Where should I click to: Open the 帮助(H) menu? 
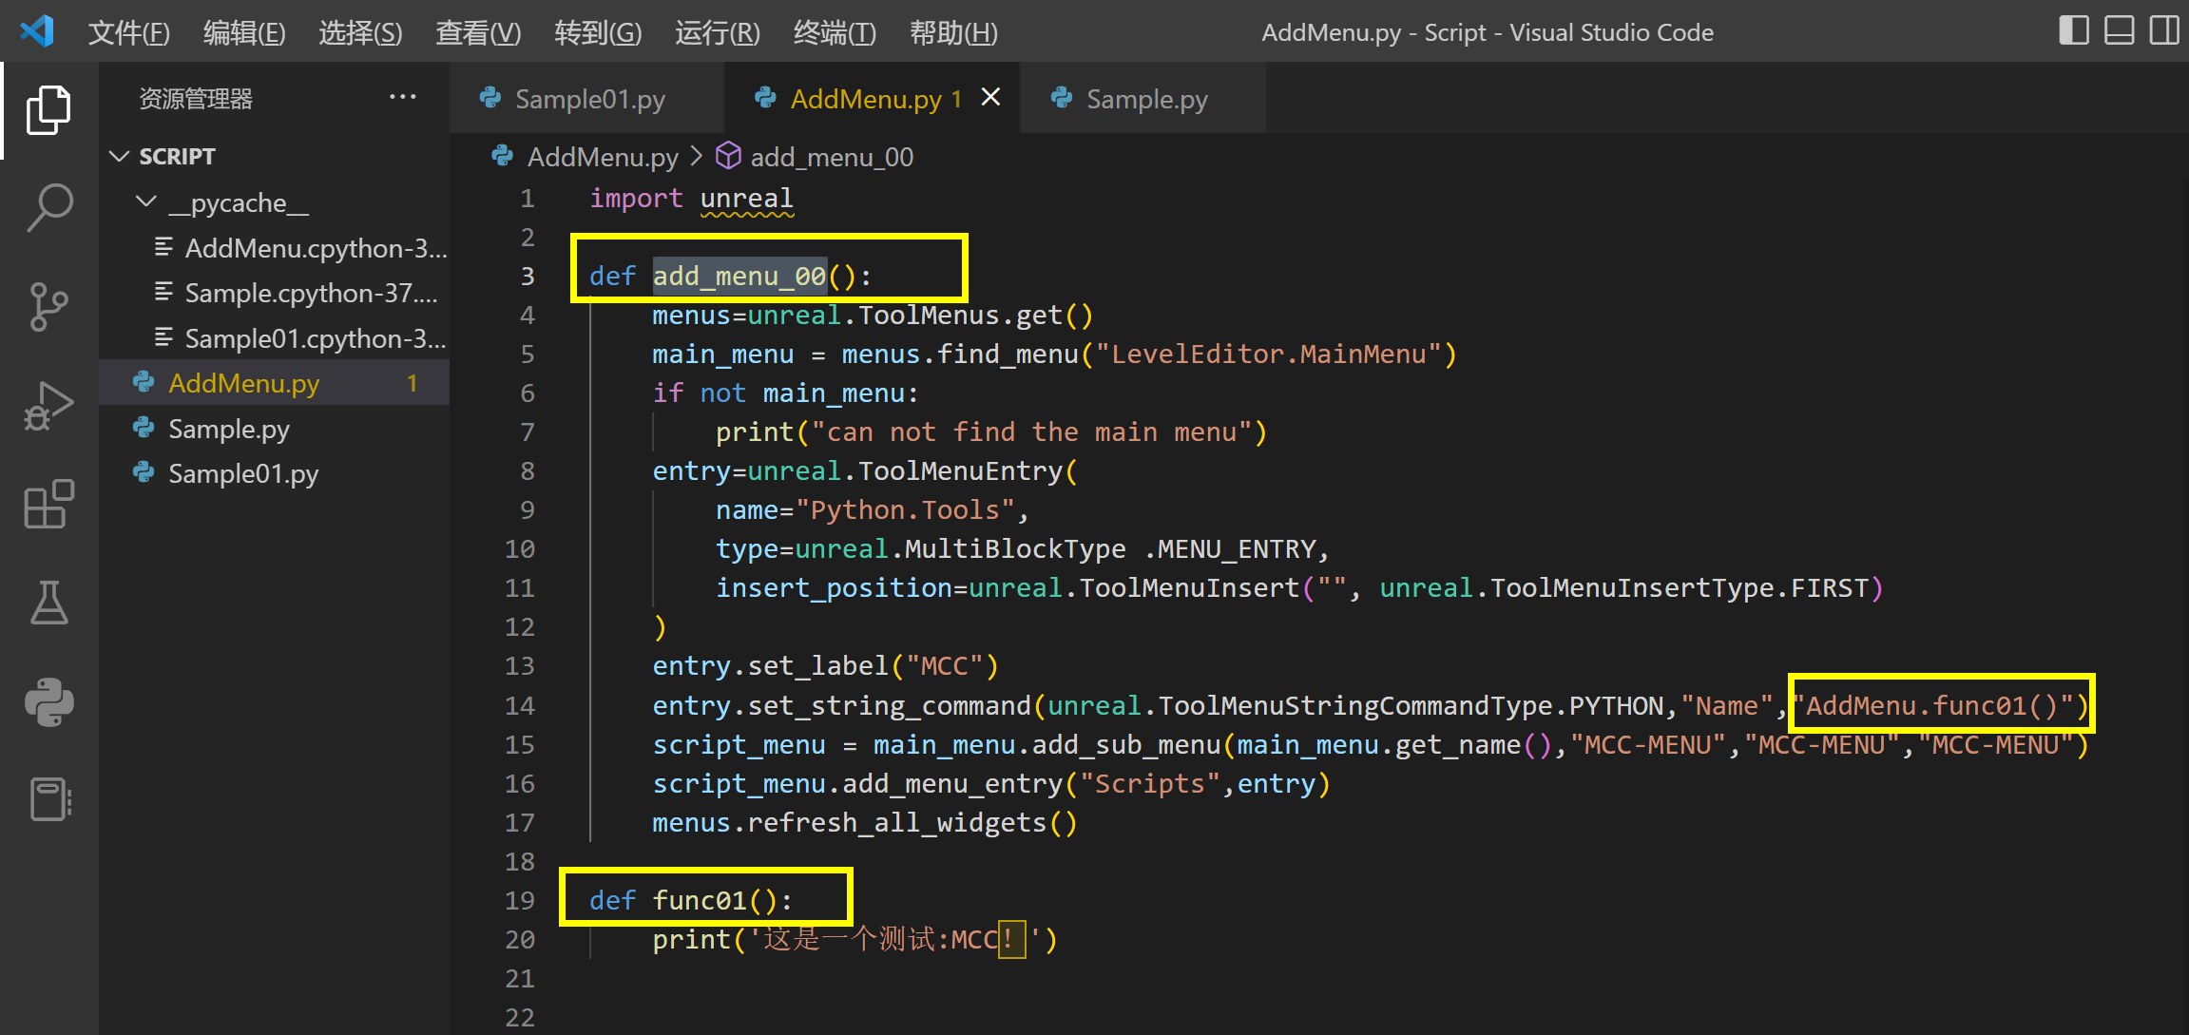[x=953, y=32]
